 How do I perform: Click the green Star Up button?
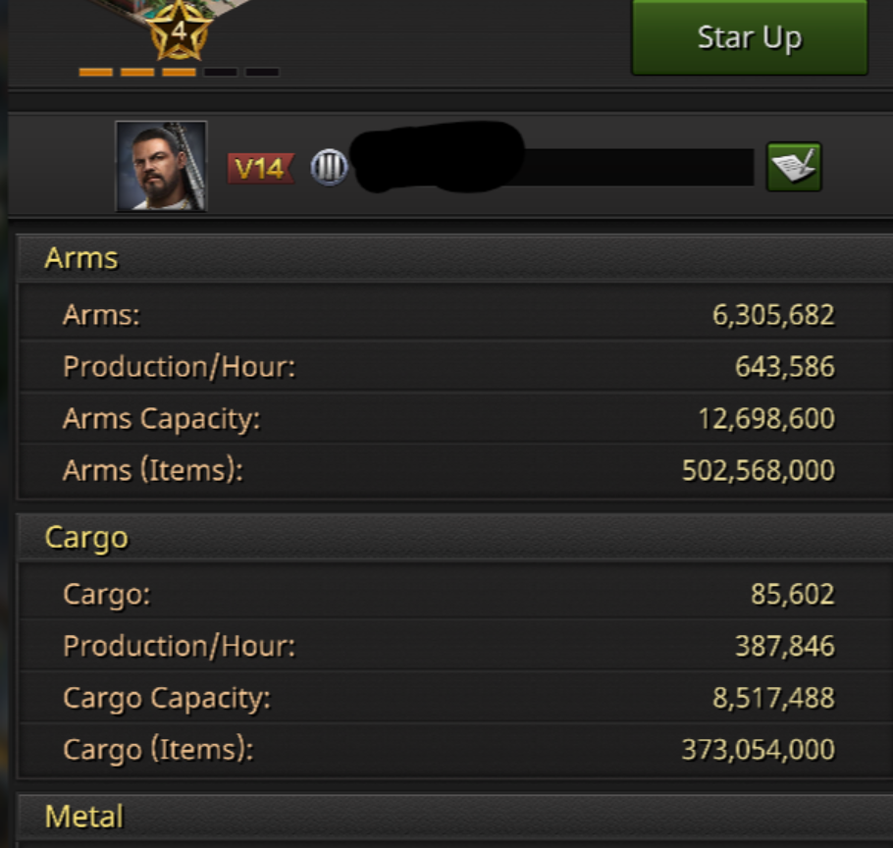coord(749,38)
